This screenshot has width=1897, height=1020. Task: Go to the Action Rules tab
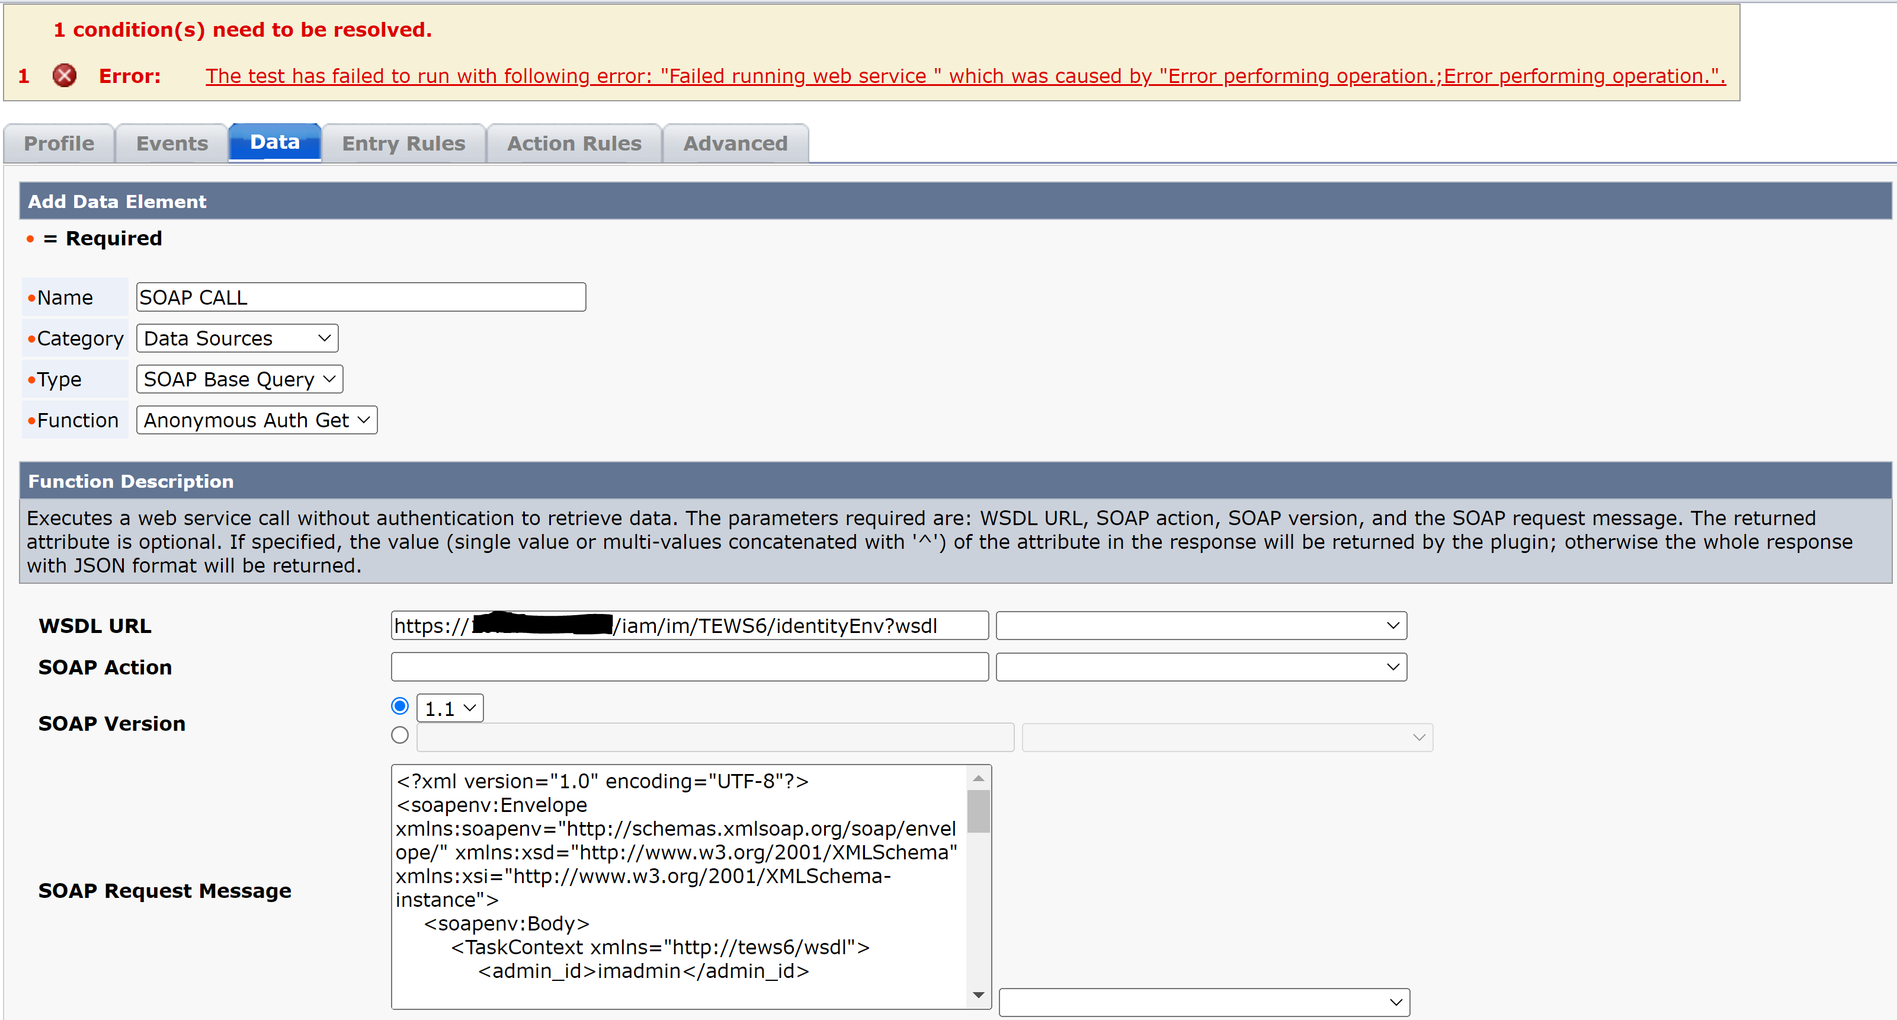click(x=573, y=143)
